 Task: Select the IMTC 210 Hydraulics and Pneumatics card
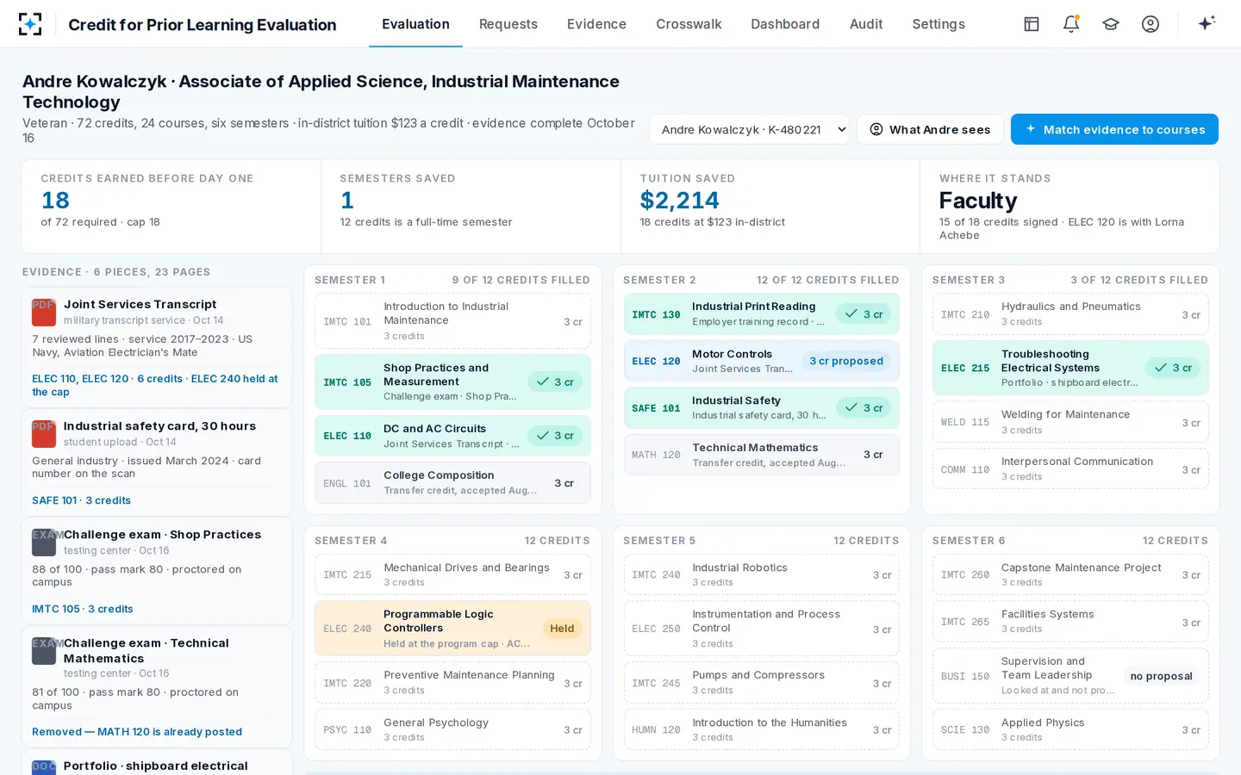point(1070,314)
